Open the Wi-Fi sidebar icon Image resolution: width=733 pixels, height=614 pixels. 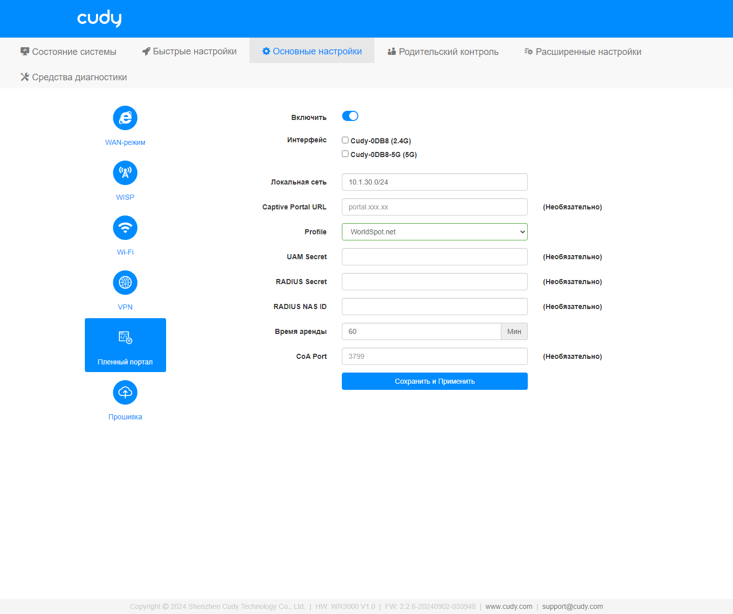125,228
